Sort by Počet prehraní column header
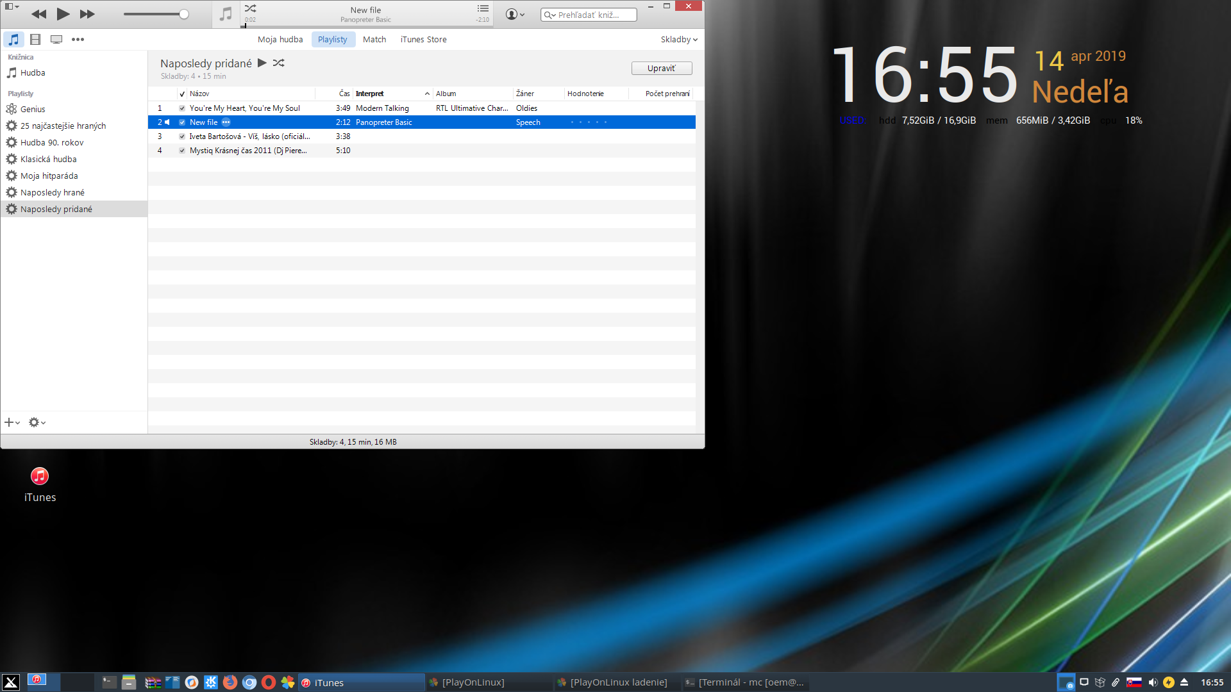 [662, 94]
